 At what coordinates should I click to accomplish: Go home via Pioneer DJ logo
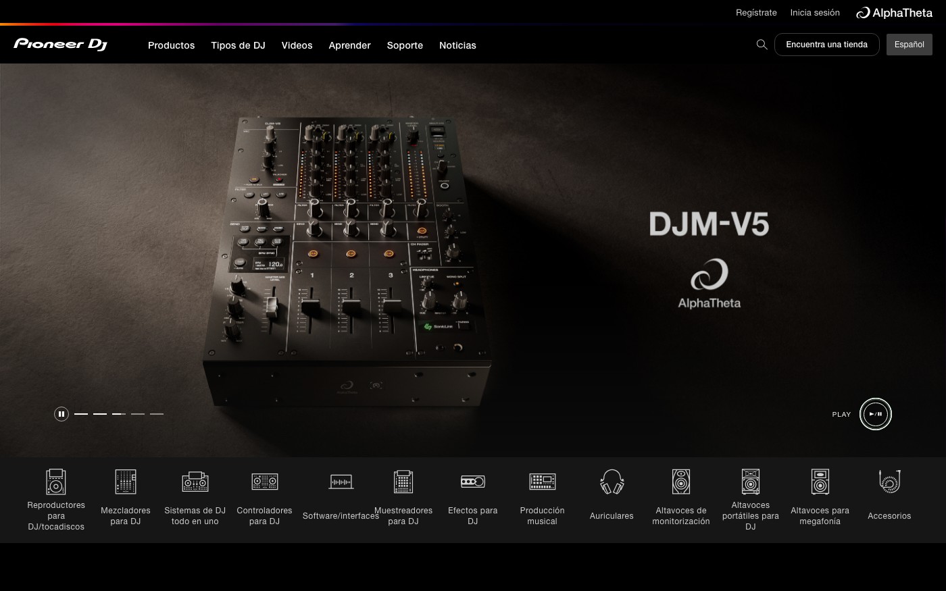[60, 45]
